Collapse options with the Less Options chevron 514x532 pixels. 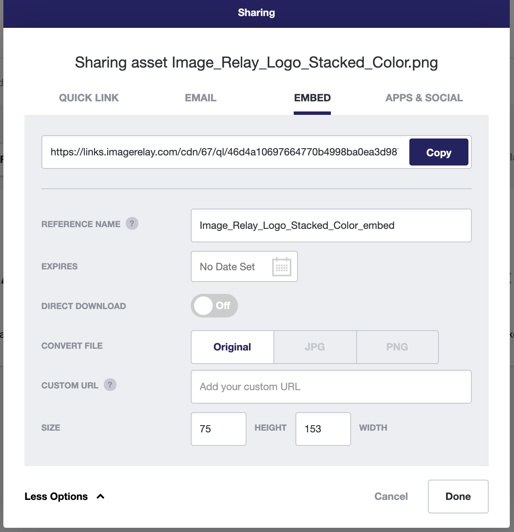(100, 497)
